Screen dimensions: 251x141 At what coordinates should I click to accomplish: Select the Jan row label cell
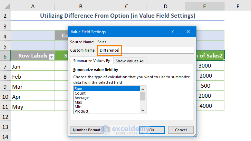tap(32, 66)
